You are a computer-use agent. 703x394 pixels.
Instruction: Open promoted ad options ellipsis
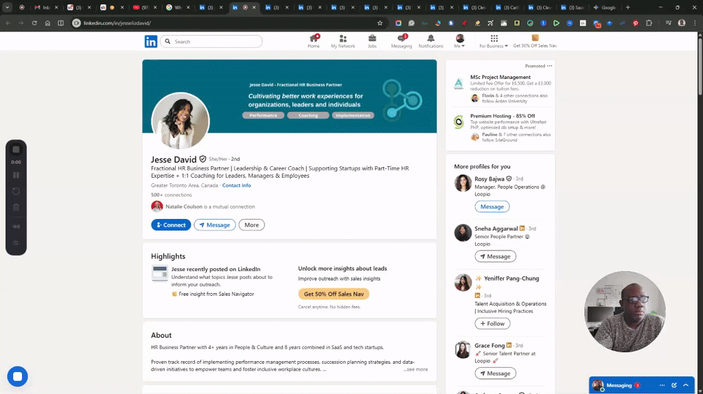click(550, 66)
